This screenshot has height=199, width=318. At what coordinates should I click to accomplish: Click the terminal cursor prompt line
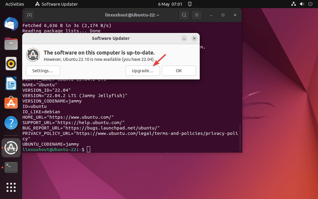(x=56, y=150)
